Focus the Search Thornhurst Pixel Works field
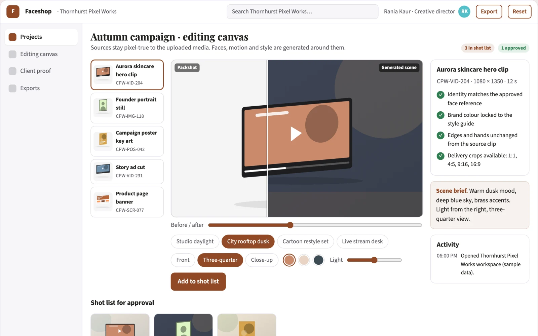This screenshot has height=336, width=538. (x=302, y=11)
